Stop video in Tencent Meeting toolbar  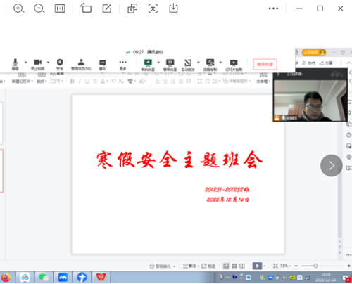[38, 64]
